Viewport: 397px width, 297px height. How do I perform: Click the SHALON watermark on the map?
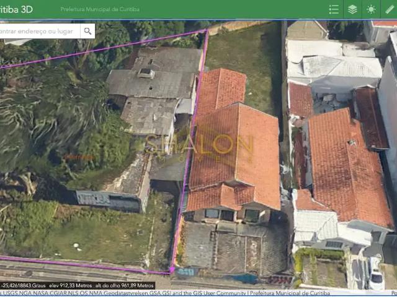point(200,146)
